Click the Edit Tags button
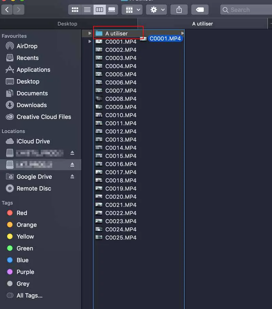Screen dimensions: 272x309 point(200,10)
